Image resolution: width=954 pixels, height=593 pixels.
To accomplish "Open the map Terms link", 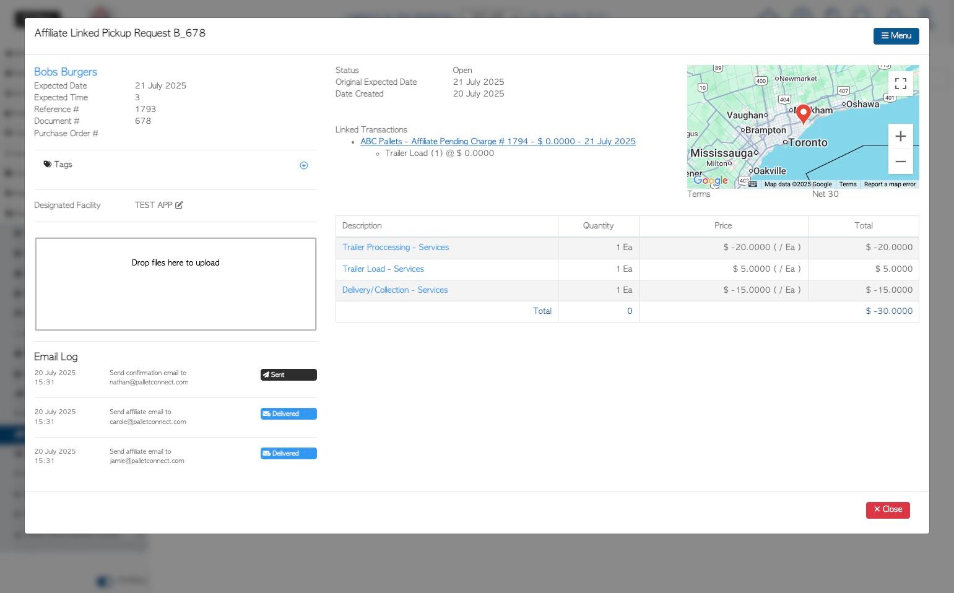I will 848,184.
